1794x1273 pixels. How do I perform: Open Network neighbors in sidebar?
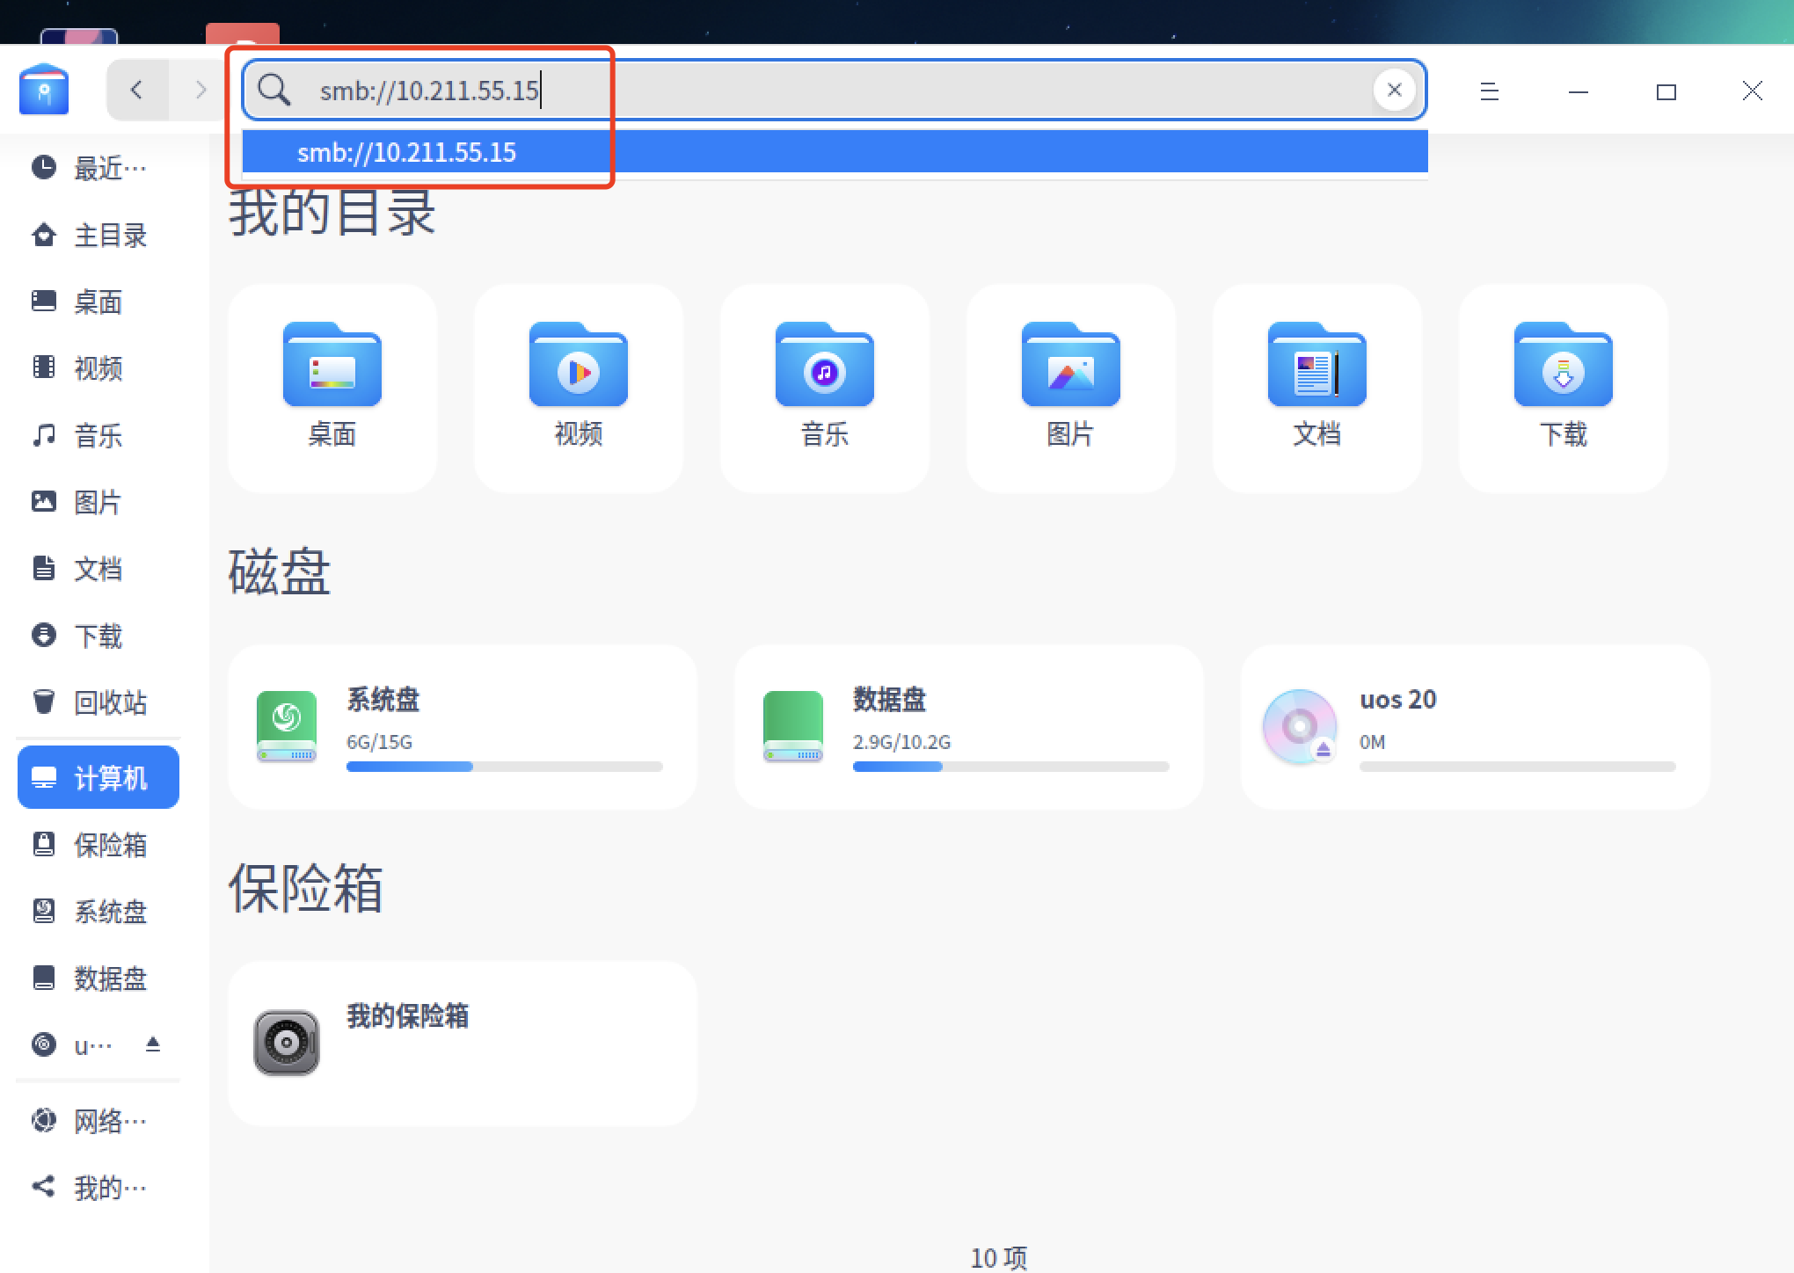point(97,1121)
